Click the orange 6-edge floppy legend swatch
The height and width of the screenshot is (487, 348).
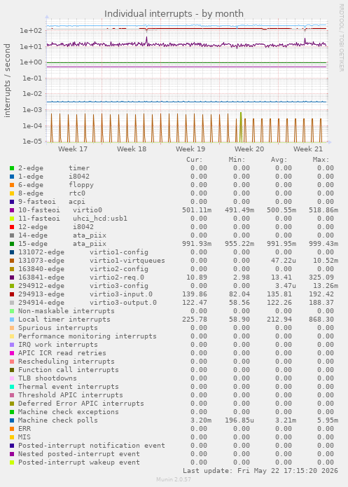point(12,185)
